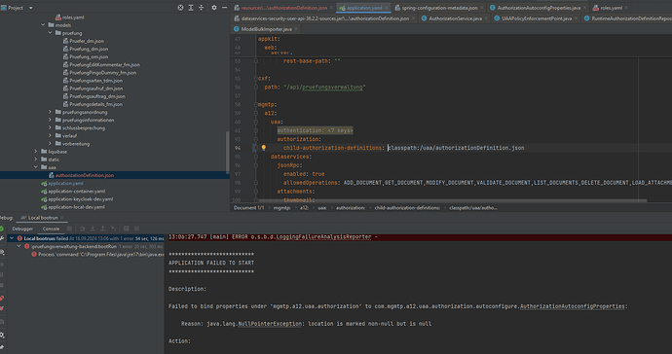The height and width of the screenshot is (354, 672).
Task: Click classpath:/uaa/authorizationDefinition.json value on line 94
Action: point(456,148)
